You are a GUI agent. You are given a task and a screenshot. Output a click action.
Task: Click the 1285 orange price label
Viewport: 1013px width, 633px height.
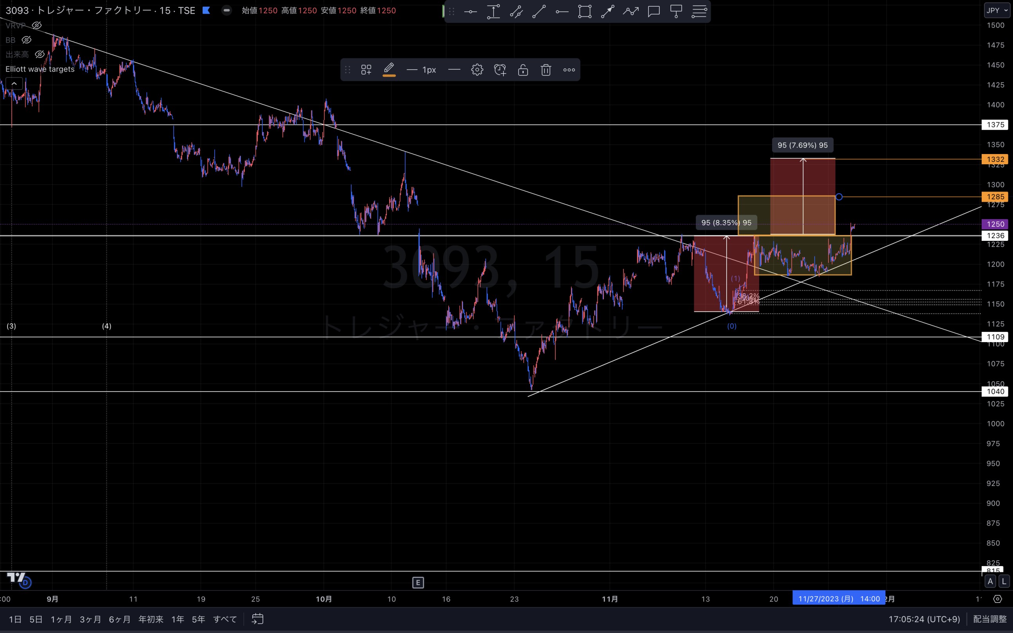click(995, 197)
